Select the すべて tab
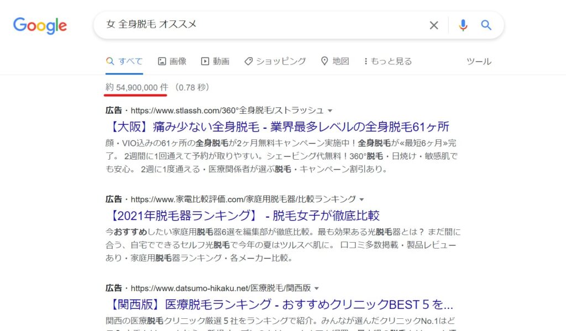566x331 pixels. 124,61
